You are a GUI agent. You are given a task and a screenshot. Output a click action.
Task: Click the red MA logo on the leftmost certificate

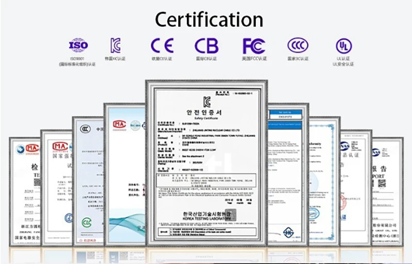[32, 149]
